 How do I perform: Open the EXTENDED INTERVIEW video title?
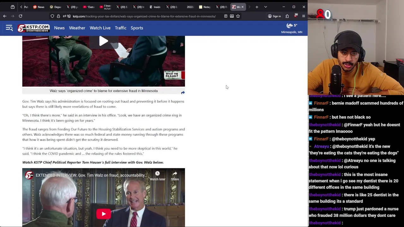pos(91,175)
